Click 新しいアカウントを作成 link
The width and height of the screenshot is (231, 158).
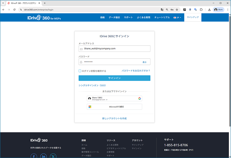point(114,118)
